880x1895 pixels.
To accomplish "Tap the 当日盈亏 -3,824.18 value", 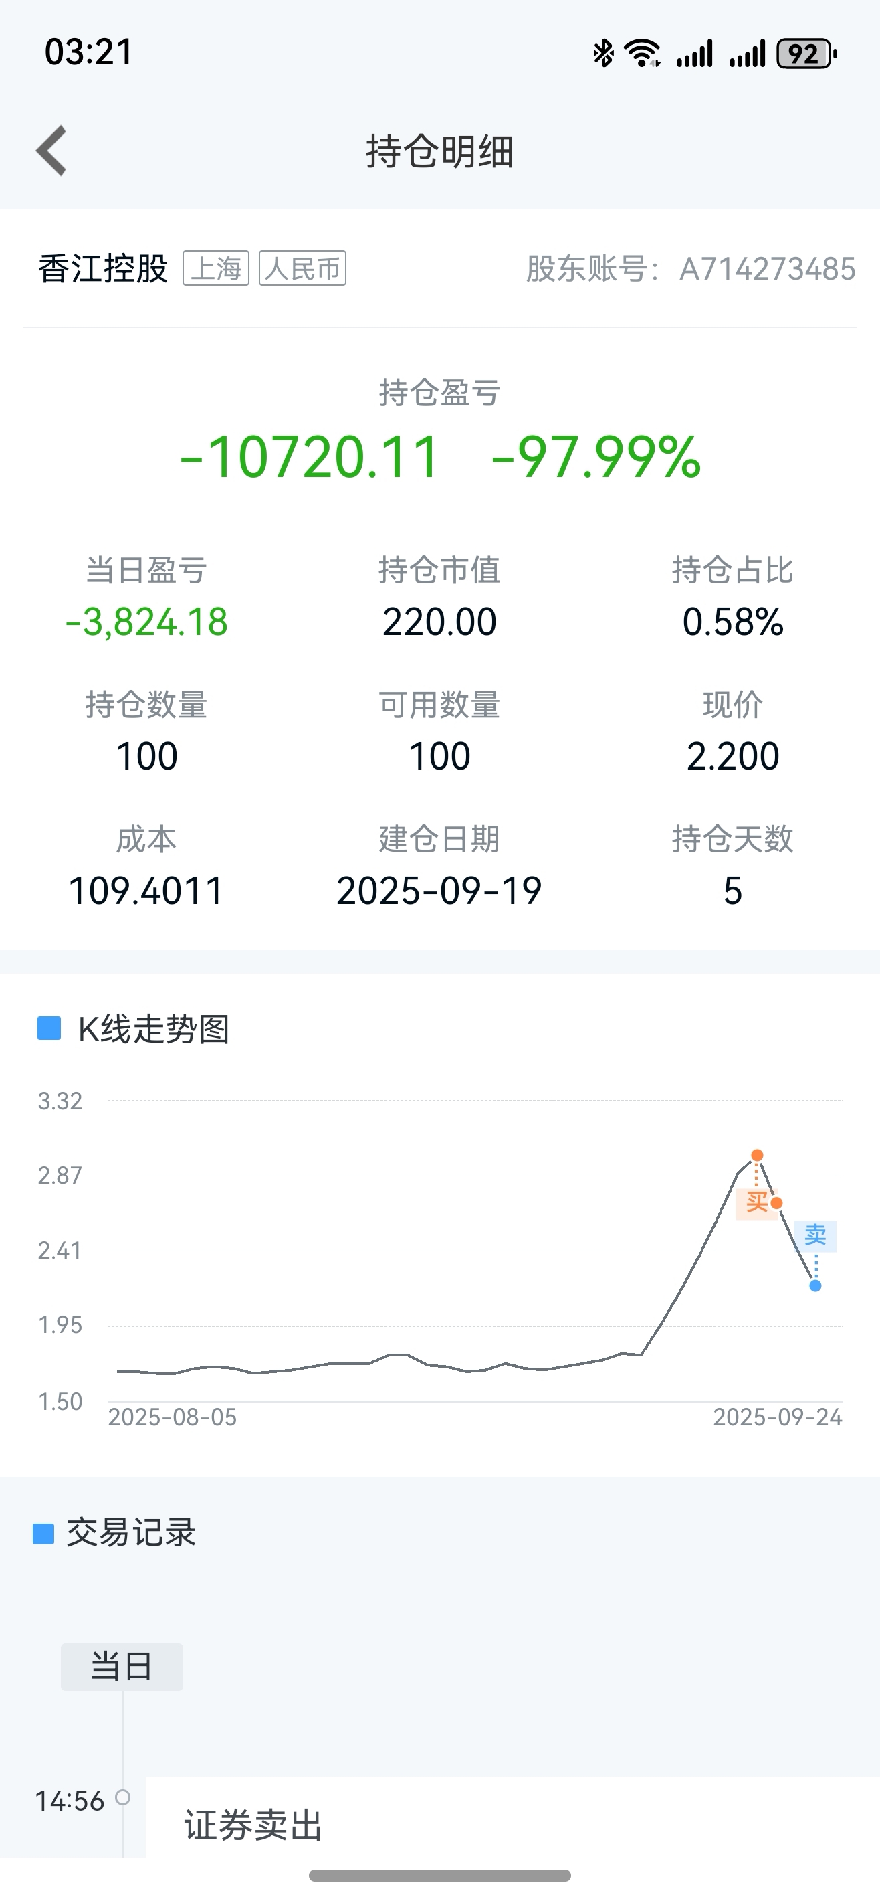I will pyautogui.click(x=147, y=622).
